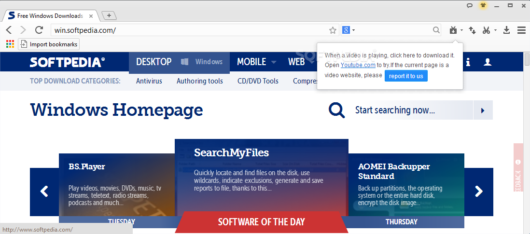Image resolution: width=530 pixels, height=234 pixels.
Task: Click the large site search magnifier icon
Action: pyautogui.click(x=336, y=110)
